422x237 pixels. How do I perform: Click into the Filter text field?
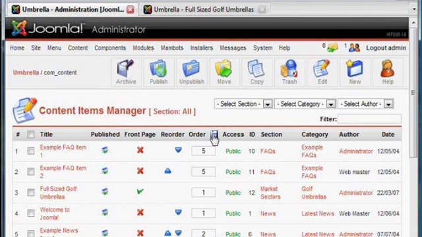tap(369, 118)
